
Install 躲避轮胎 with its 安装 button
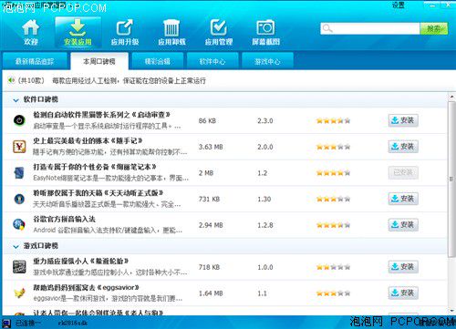click(x=403, y=267)
